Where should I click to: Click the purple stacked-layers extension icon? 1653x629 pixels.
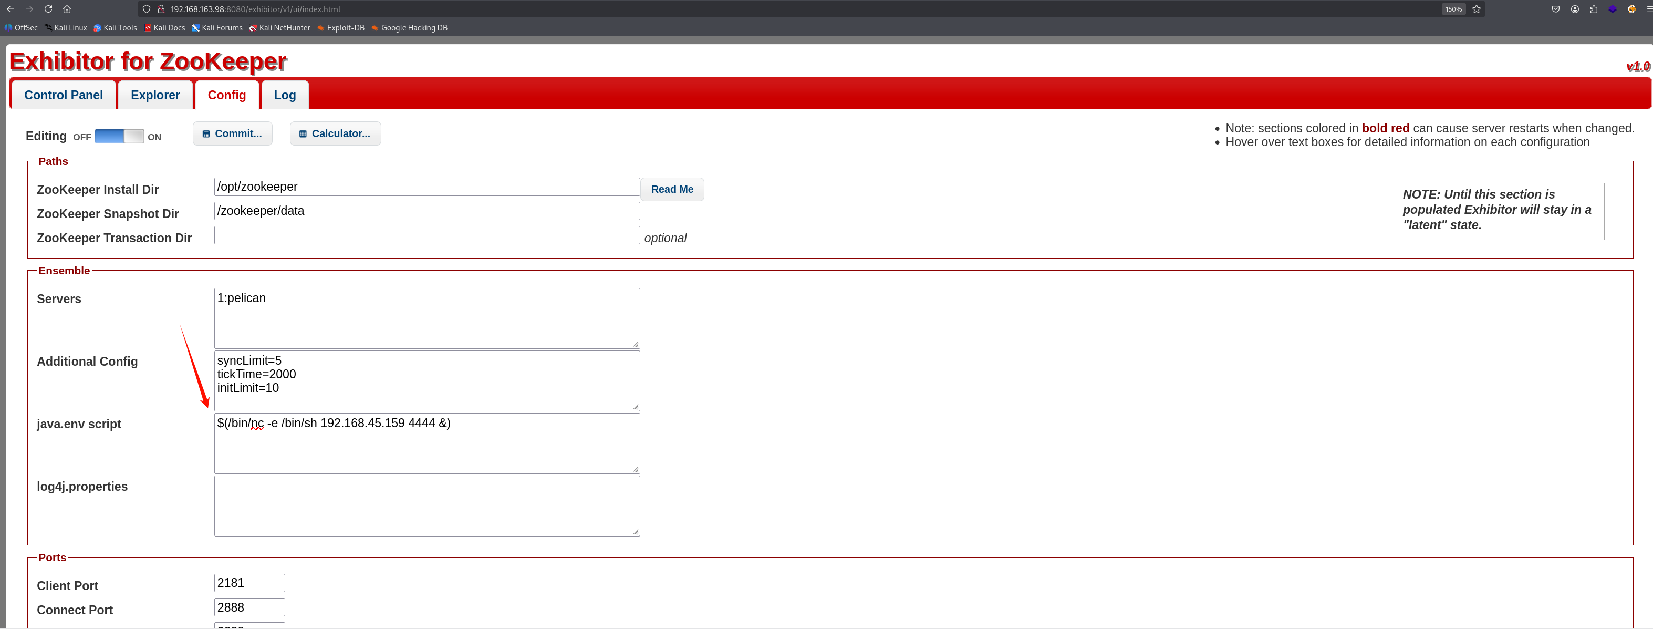tap(1612, 9)
